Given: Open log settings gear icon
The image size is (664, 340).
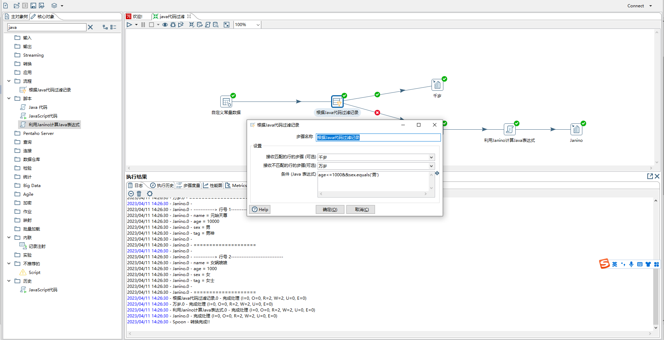Looking at the screenshot, I should click(150, 194).
